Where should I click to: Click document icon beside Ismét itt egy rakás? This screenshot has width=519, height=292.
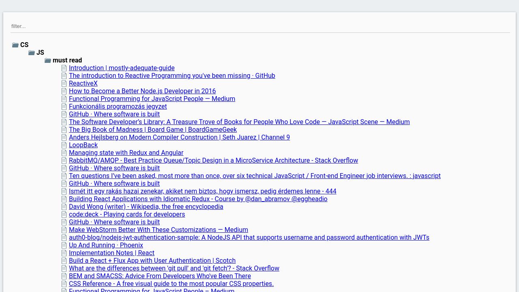pyautogui.click(x=64, y=191)
